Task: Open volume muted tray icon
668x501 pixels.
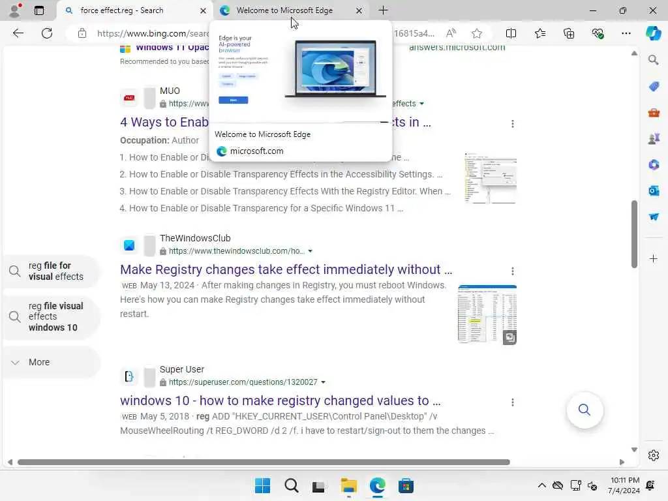Action: pos(592,485)
